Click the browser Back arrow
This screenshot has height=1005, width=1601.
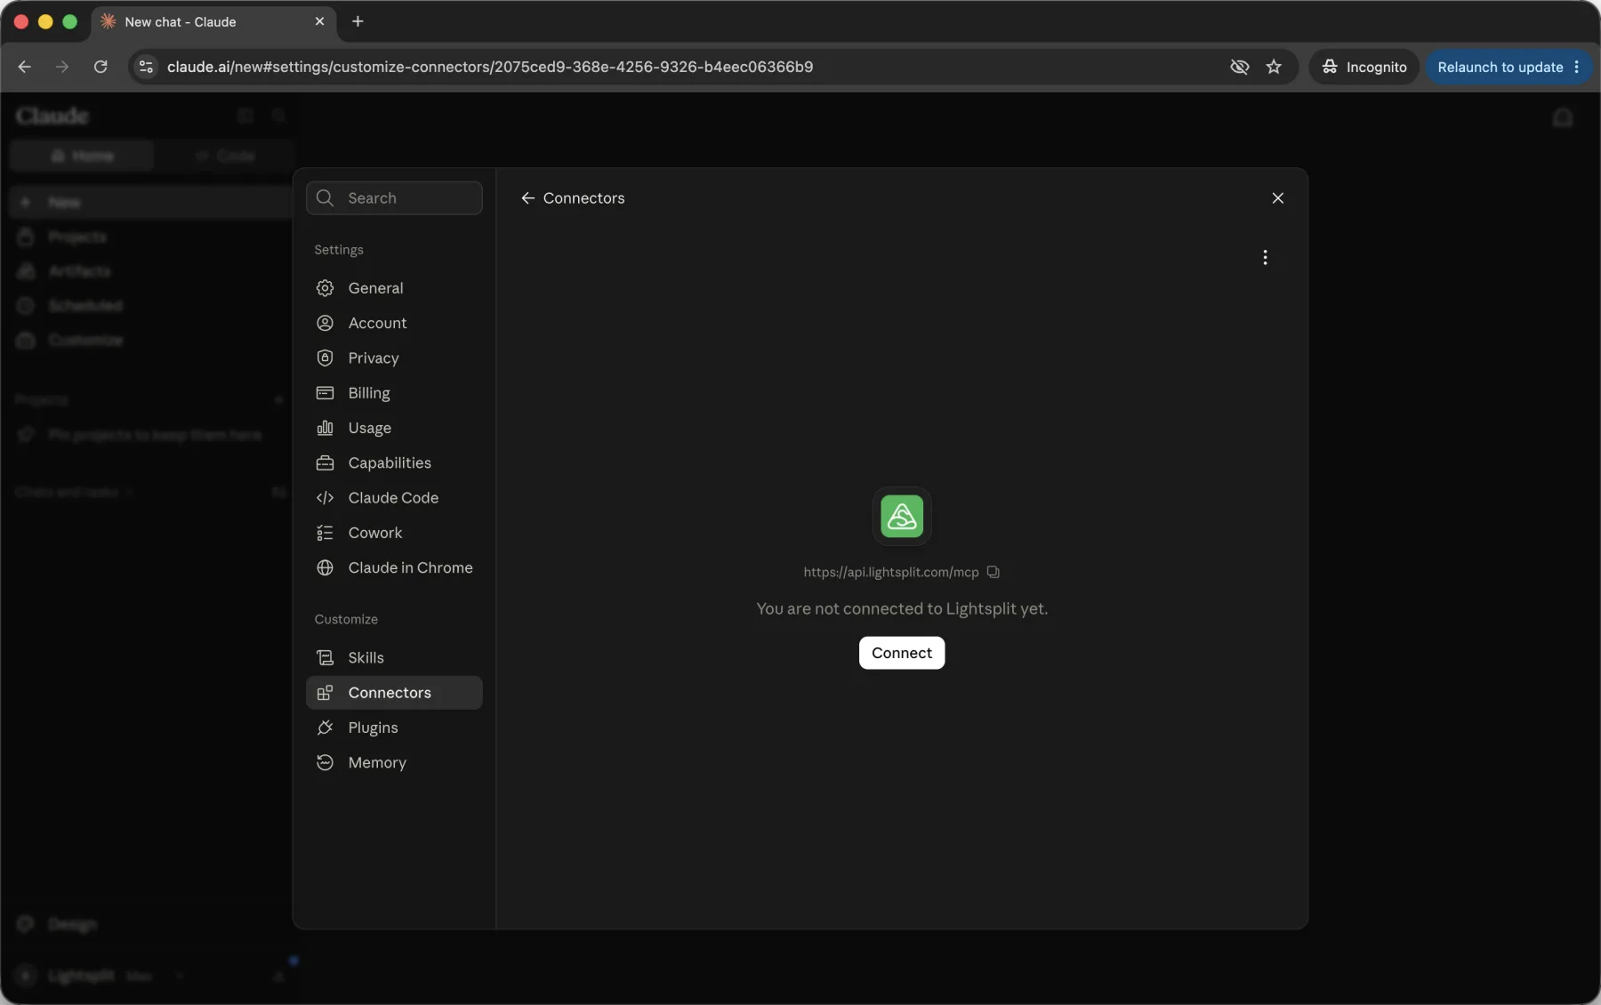(x=24, y=67)
